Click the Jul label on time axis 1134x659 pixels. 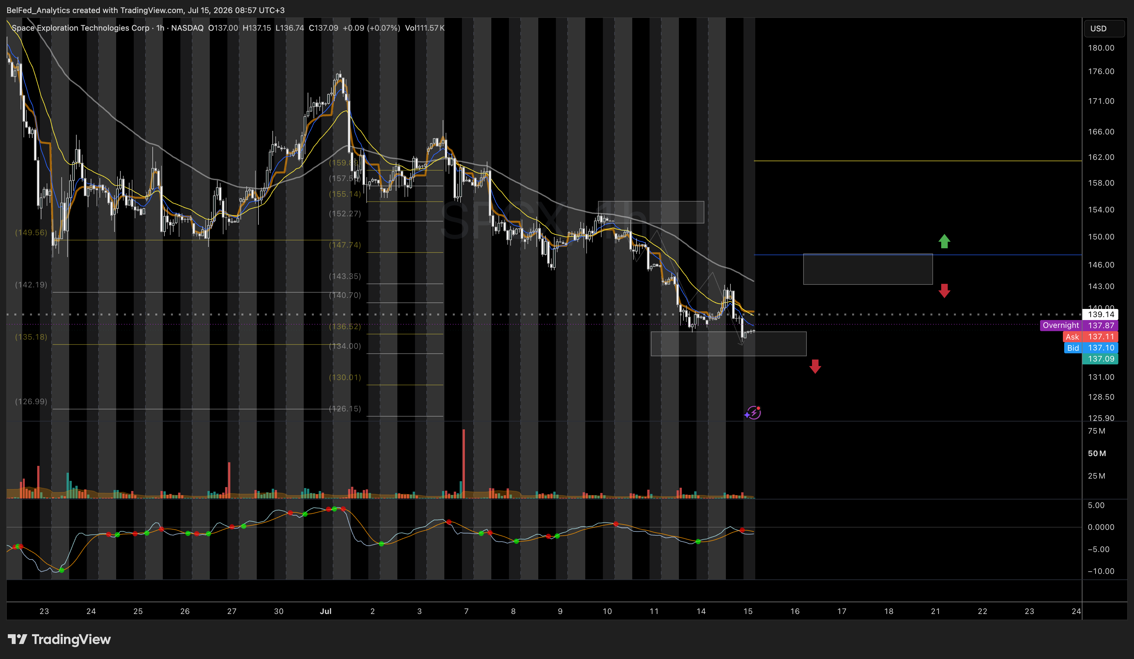pos(325,611)
